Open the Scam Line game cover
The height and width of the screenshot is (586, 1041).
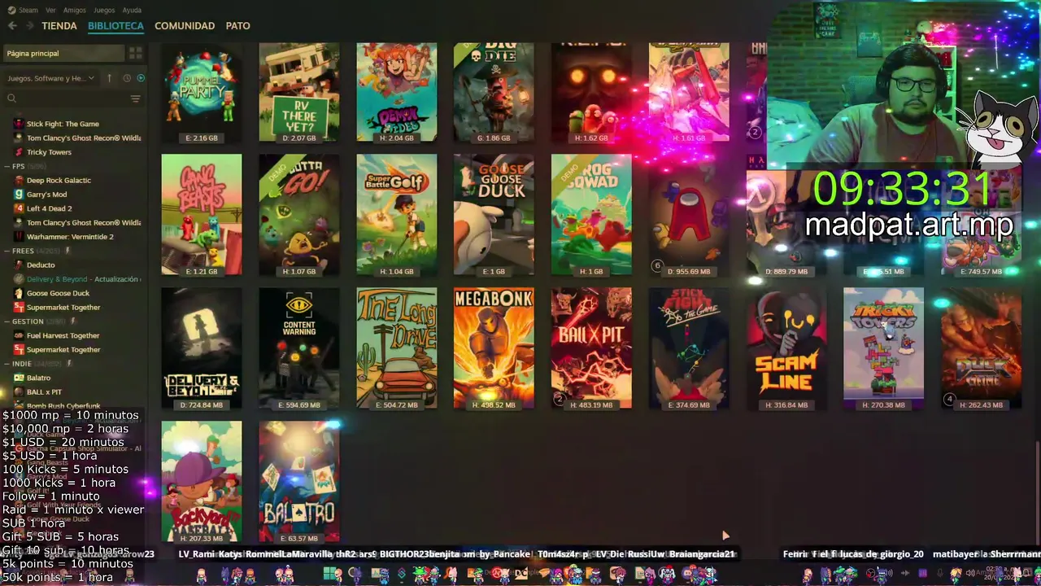click(x=786, y=348)
